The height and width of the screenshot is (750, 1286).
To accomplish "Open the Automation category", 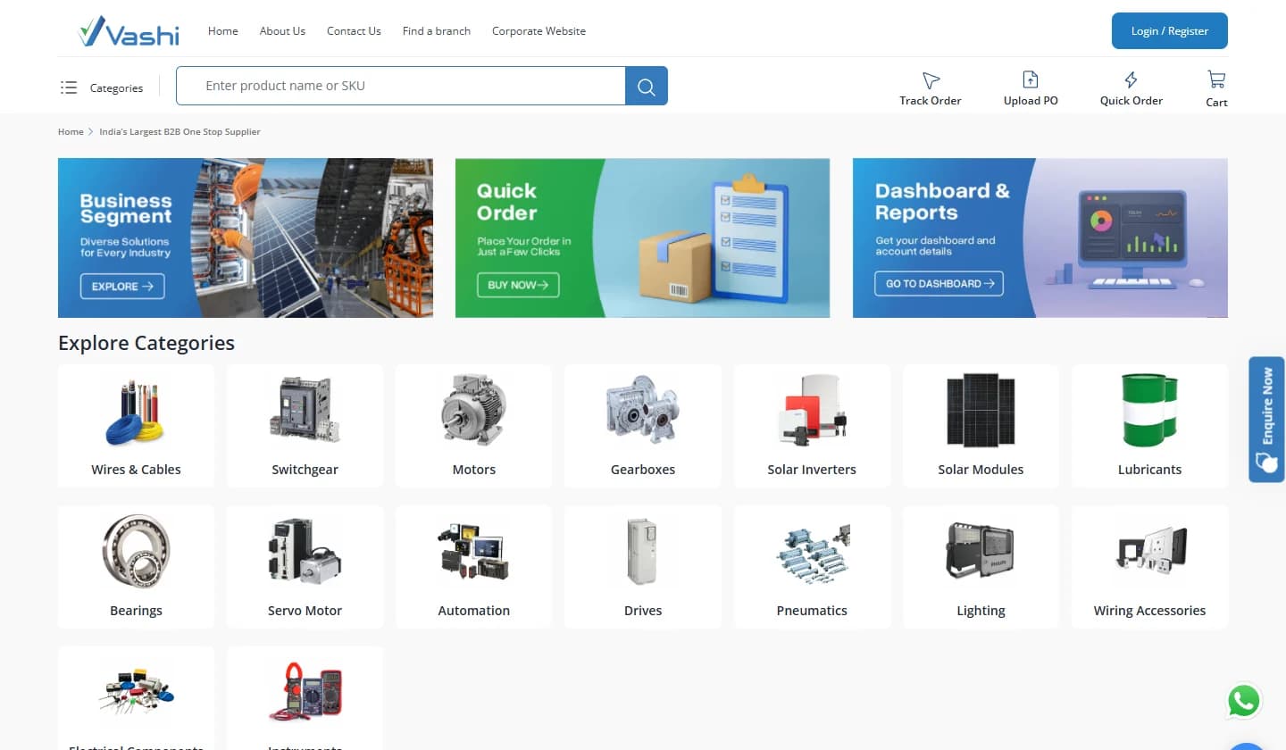I will (x=473, y=567).
